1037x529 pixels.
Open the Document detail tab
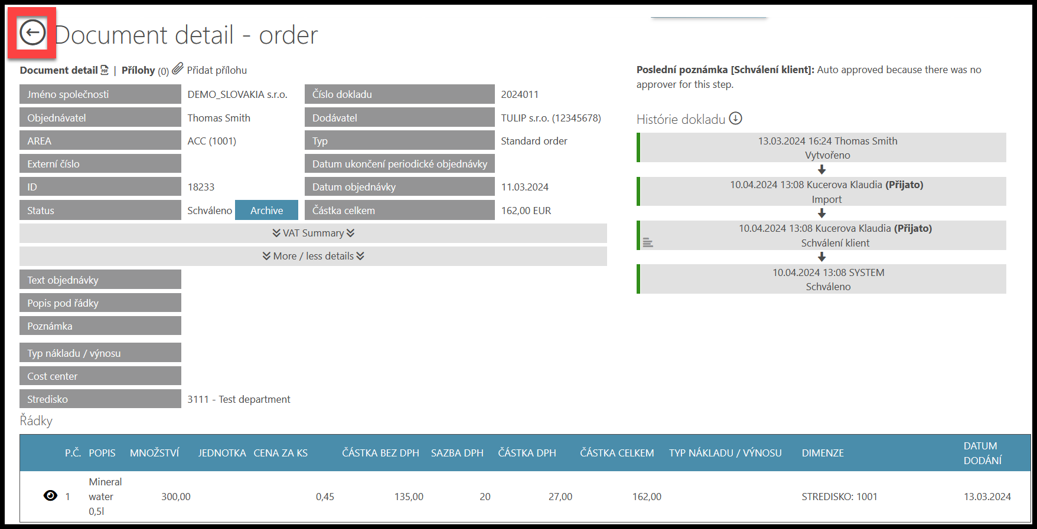pyautogui.click(x=58, y=70)
